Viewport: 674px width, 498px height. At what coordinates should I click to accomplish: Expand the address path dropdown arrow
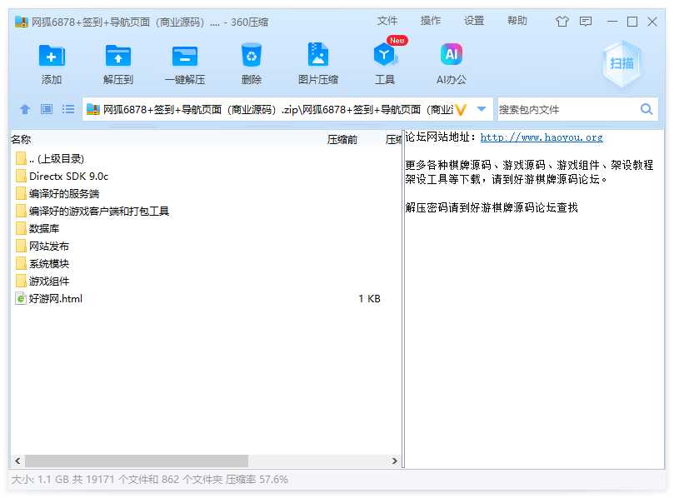(x=482, y=109)
